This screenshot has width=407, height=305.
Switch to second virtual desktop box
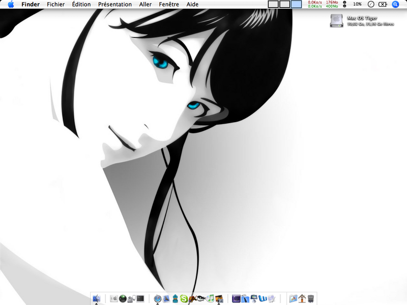(285, 4)
